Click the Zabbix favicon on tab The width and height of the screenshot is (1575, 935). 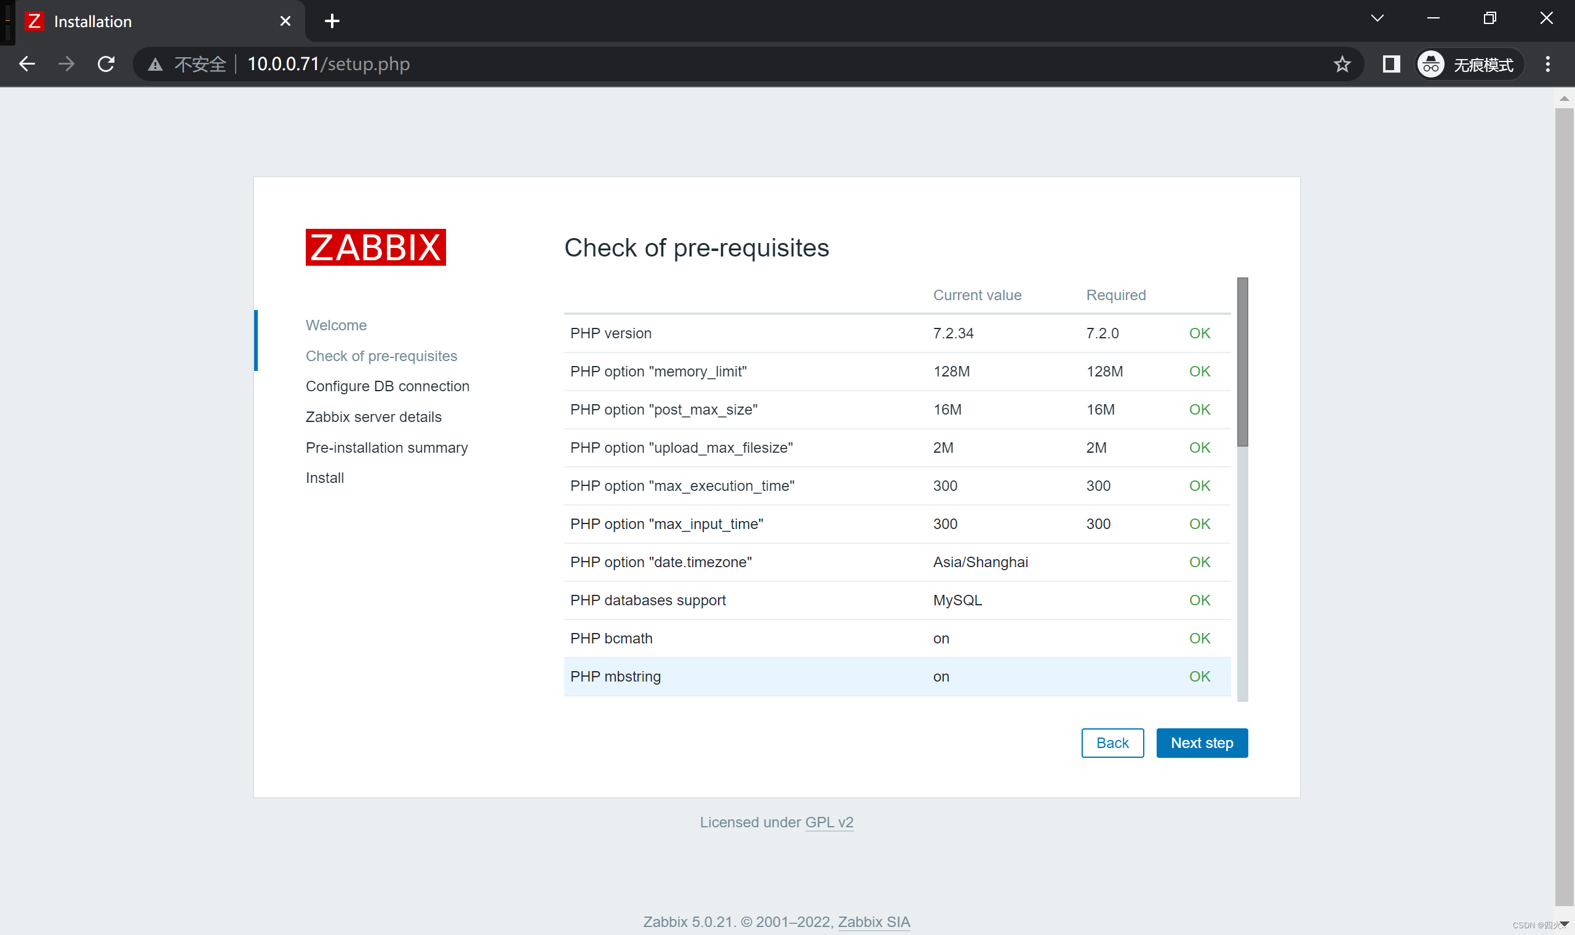(x=34, y=22)
